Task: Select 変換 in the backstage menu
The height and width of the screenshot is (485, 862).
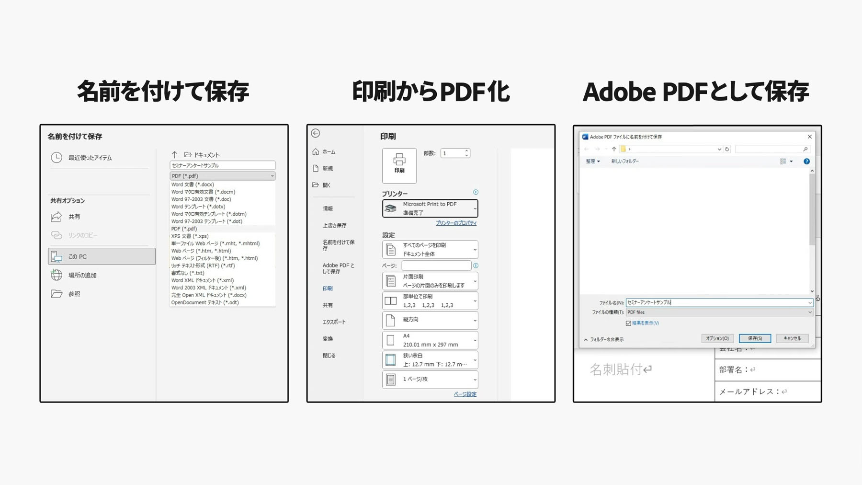Action: click(x=328, y=339)
